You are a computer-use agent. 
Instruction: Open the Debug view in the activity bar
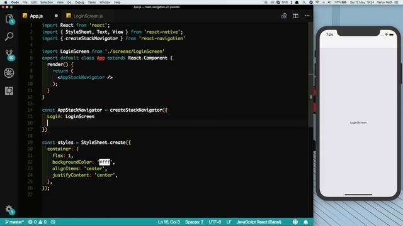tap(9, 73)
